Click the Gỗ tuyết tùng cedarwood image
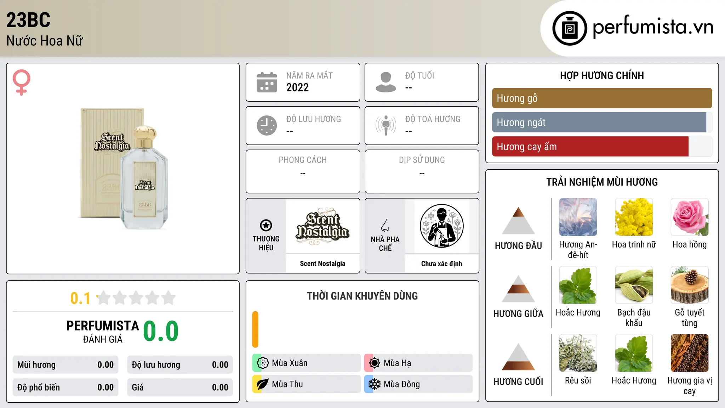Image resolution: width=725 pixels, height=408 pixels. [690, 285]
